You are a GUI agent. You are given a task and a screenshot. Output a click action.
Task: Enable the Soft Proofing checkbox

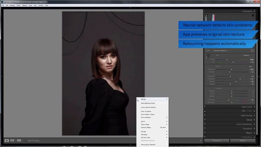[x=26, y=141]
